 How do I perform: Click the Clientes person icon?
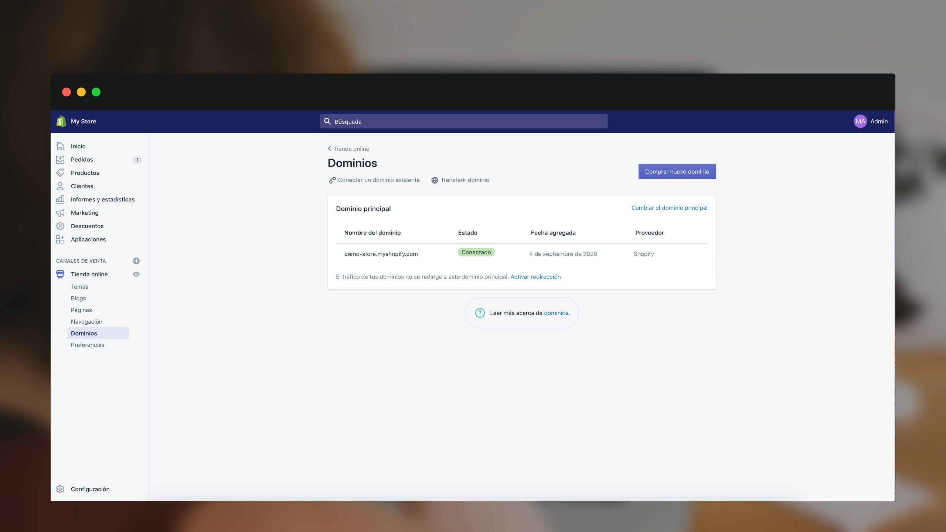coord(60,186)
